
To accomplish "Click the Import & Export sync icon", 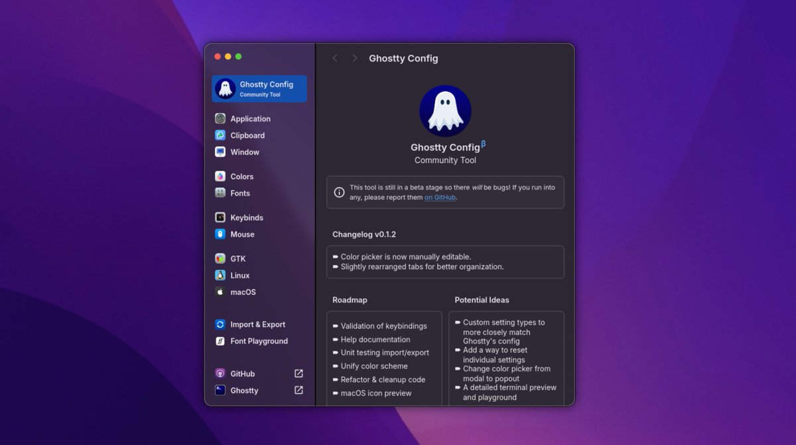I will (220, 324).
